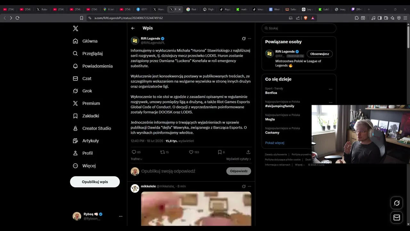Open options for the Benfica trend
Image resolution: width=410 pixels, height=231 pixels.
pos(331,89)
